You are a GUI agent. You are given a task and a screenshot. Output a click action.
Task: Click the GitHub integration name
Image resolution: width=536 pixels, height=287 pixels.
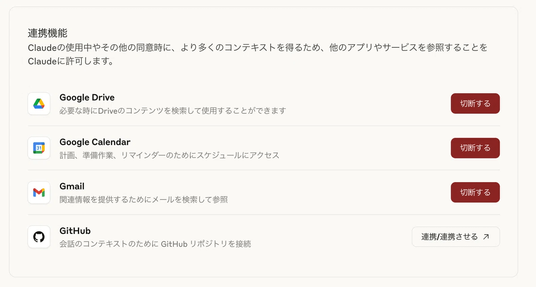pos(75,231)
